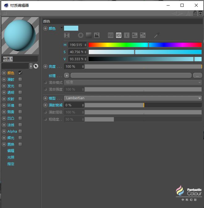The height and width of the screenshot is (208, 204).
Task: Click the value V slider
Action: pos(145,59)
